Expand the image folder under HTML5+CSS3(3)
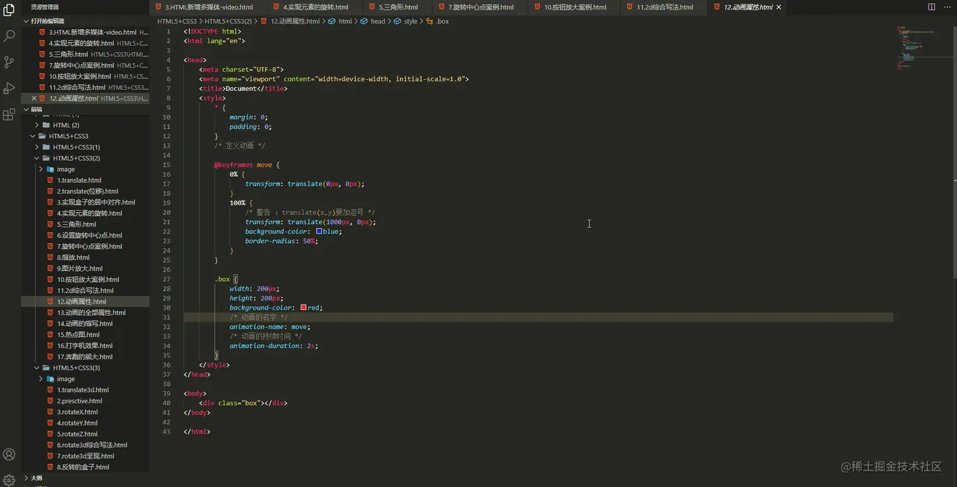The width and height of the screenshot is (957, 487). pyautogui.click(x=41, y=379)
